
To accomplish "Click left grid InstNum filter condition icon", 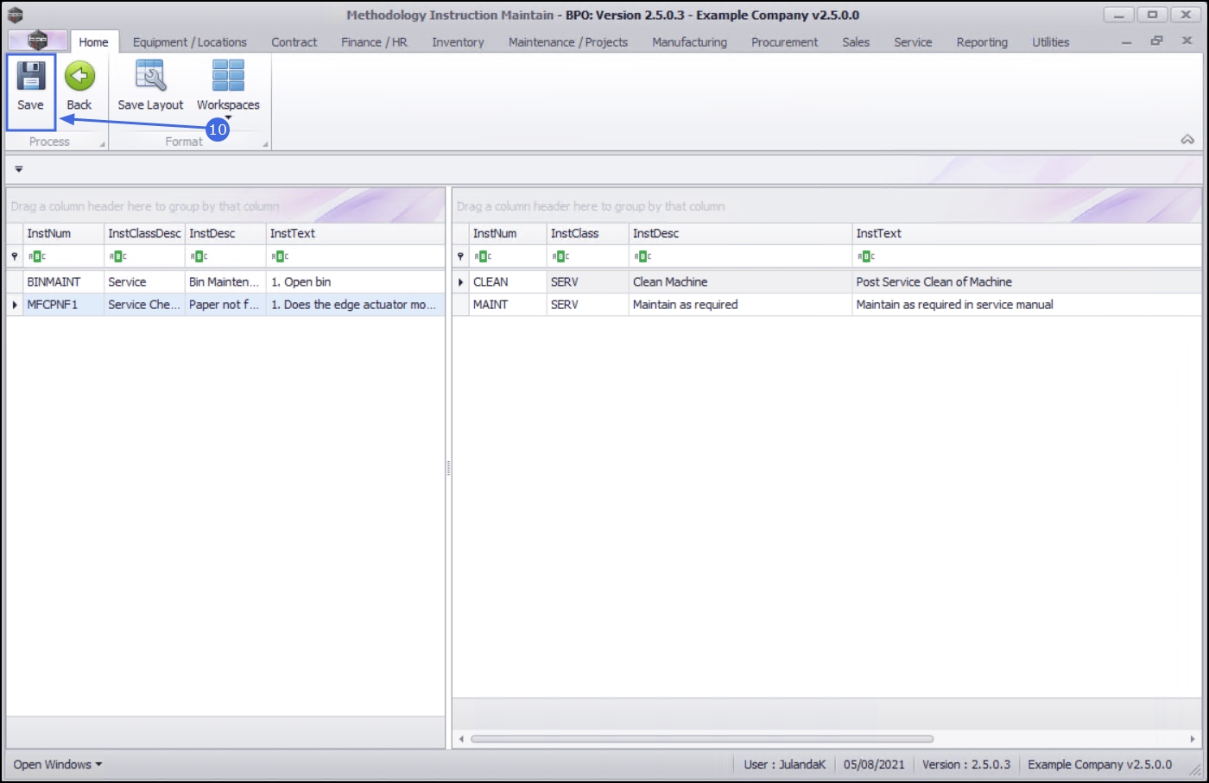I will (37, 256).
